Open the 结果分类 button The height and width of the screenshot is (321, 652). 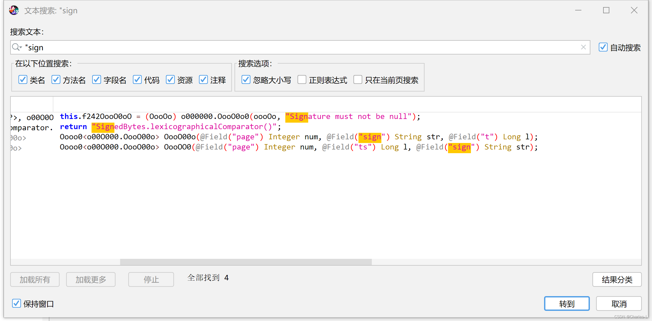pyautogui.click(x=617, y=279)
